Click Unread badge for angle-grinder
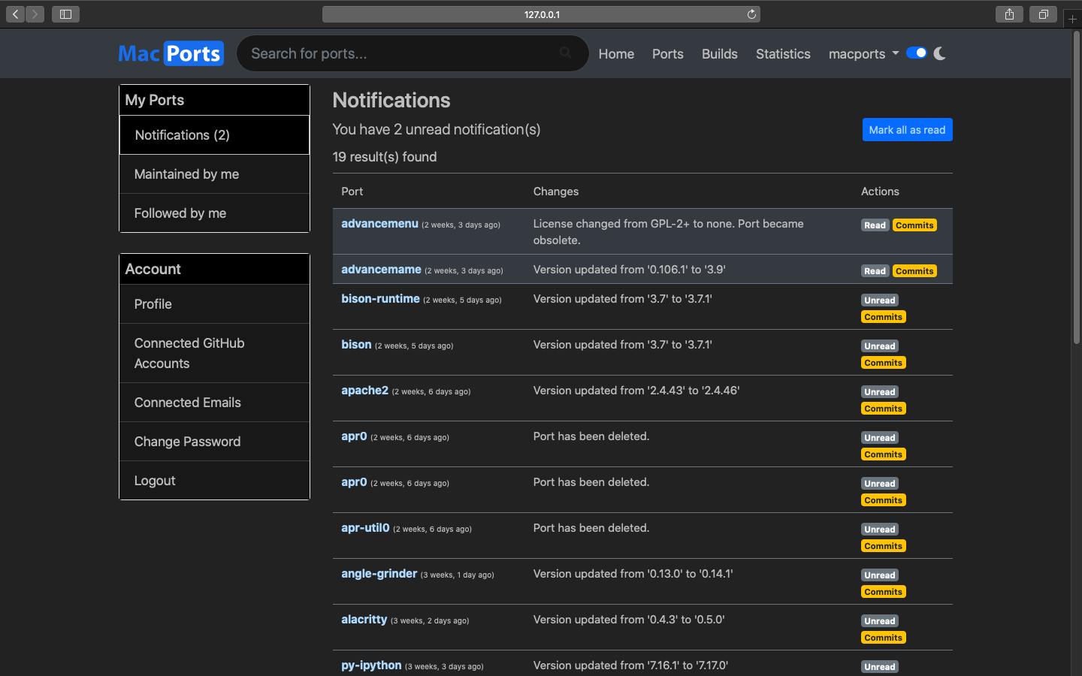1082x676 pixels. pyautogui.click(x=880, y=575)
